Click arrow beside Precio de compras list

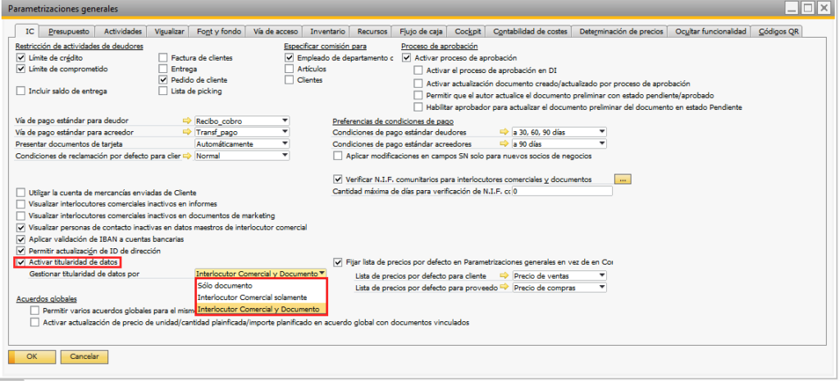click(504, 288)
